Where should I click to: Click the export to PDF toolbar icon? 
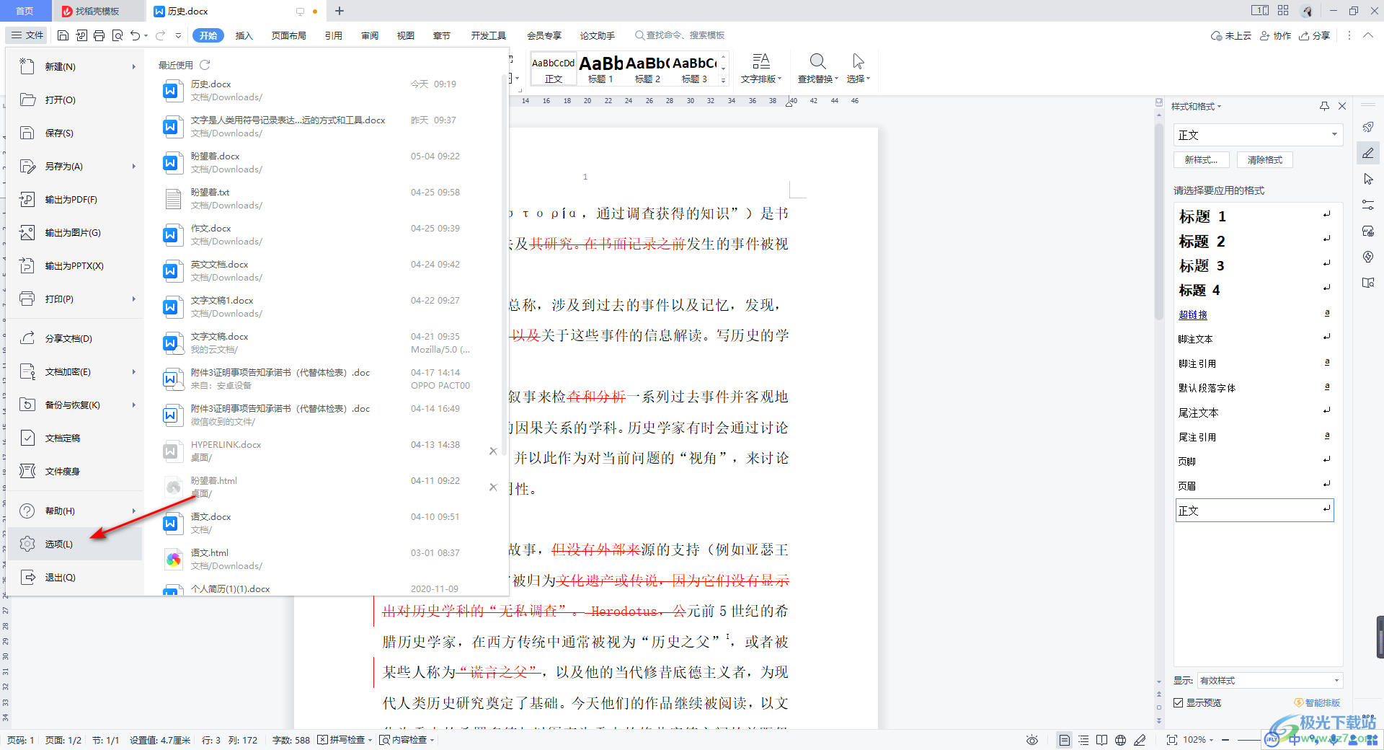pos(81,35)
